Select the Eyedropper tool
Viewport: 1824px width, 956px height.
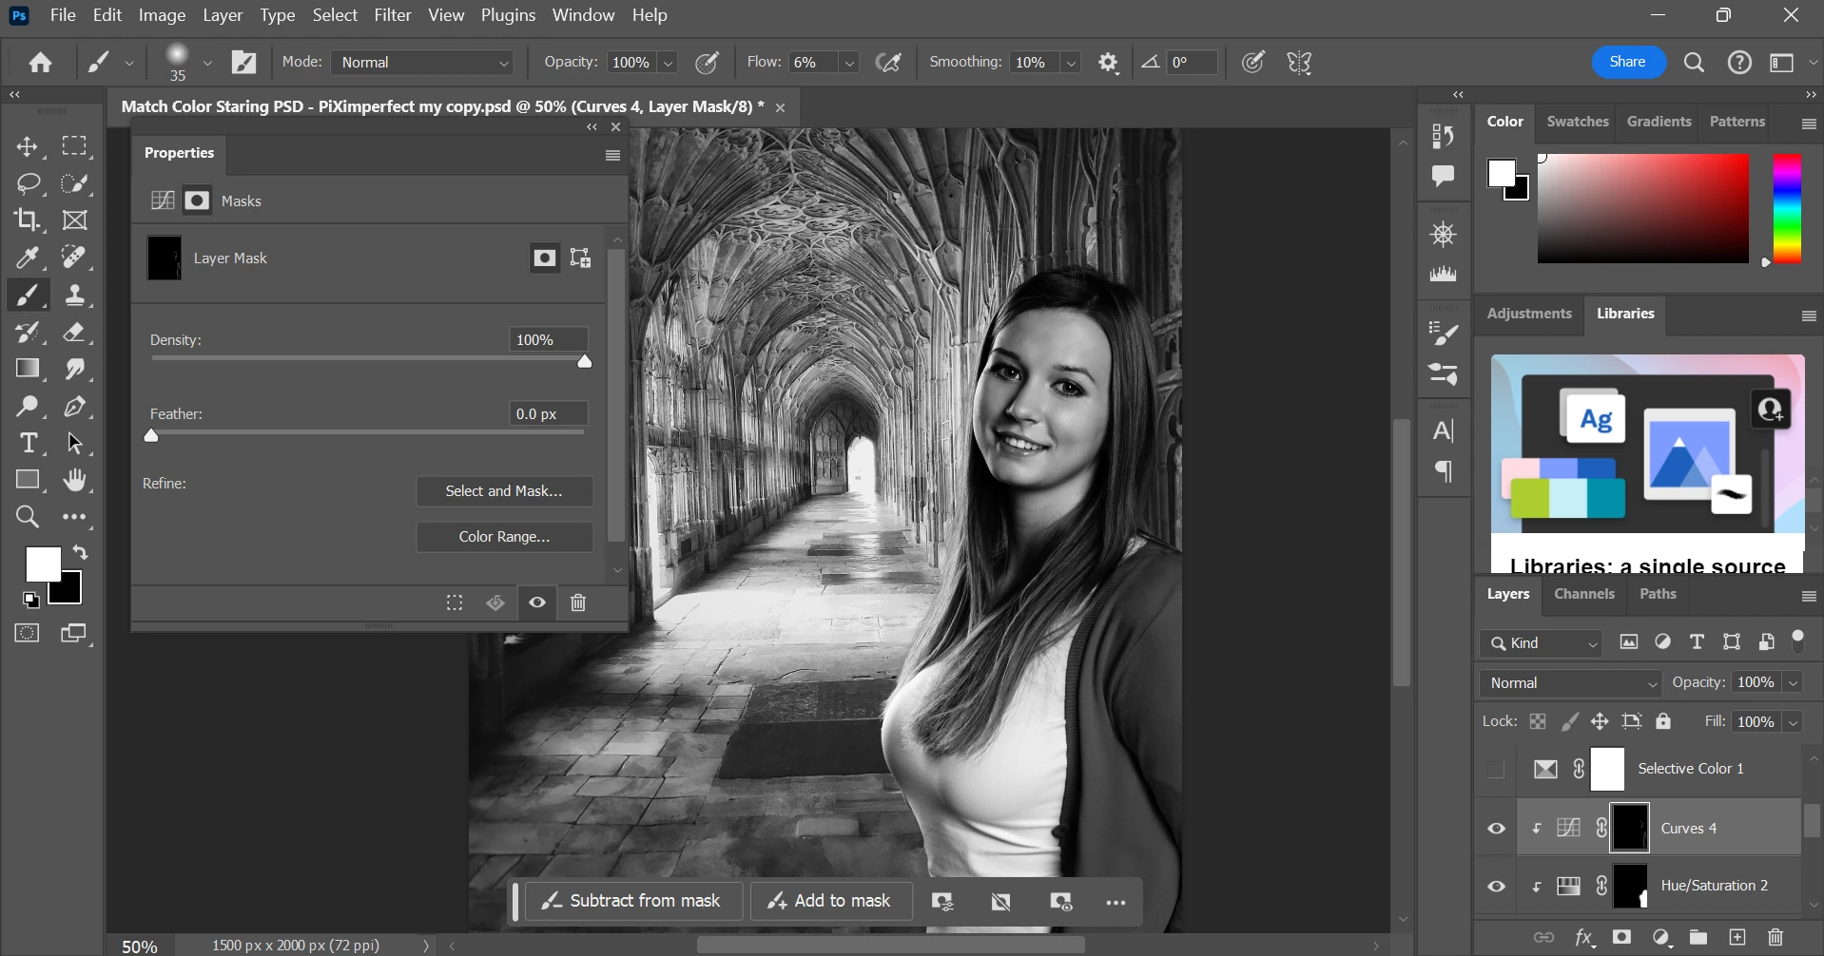click(x=27, y=258)
